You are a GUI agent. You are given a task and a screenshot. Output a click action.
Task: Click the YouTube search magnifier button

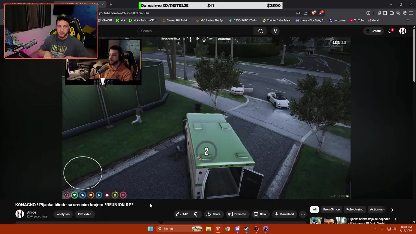(260, 31)
